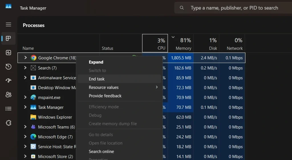Expand the Microsoft Store (2) group
The width and height of the screenshot is (292, 160).
point(25,156)
